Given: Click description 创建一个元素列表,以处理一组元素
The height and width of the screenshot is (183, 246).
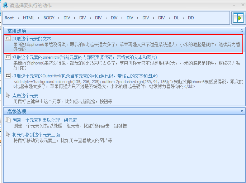Looking at the screenshot, I should [x=70, y=126].
